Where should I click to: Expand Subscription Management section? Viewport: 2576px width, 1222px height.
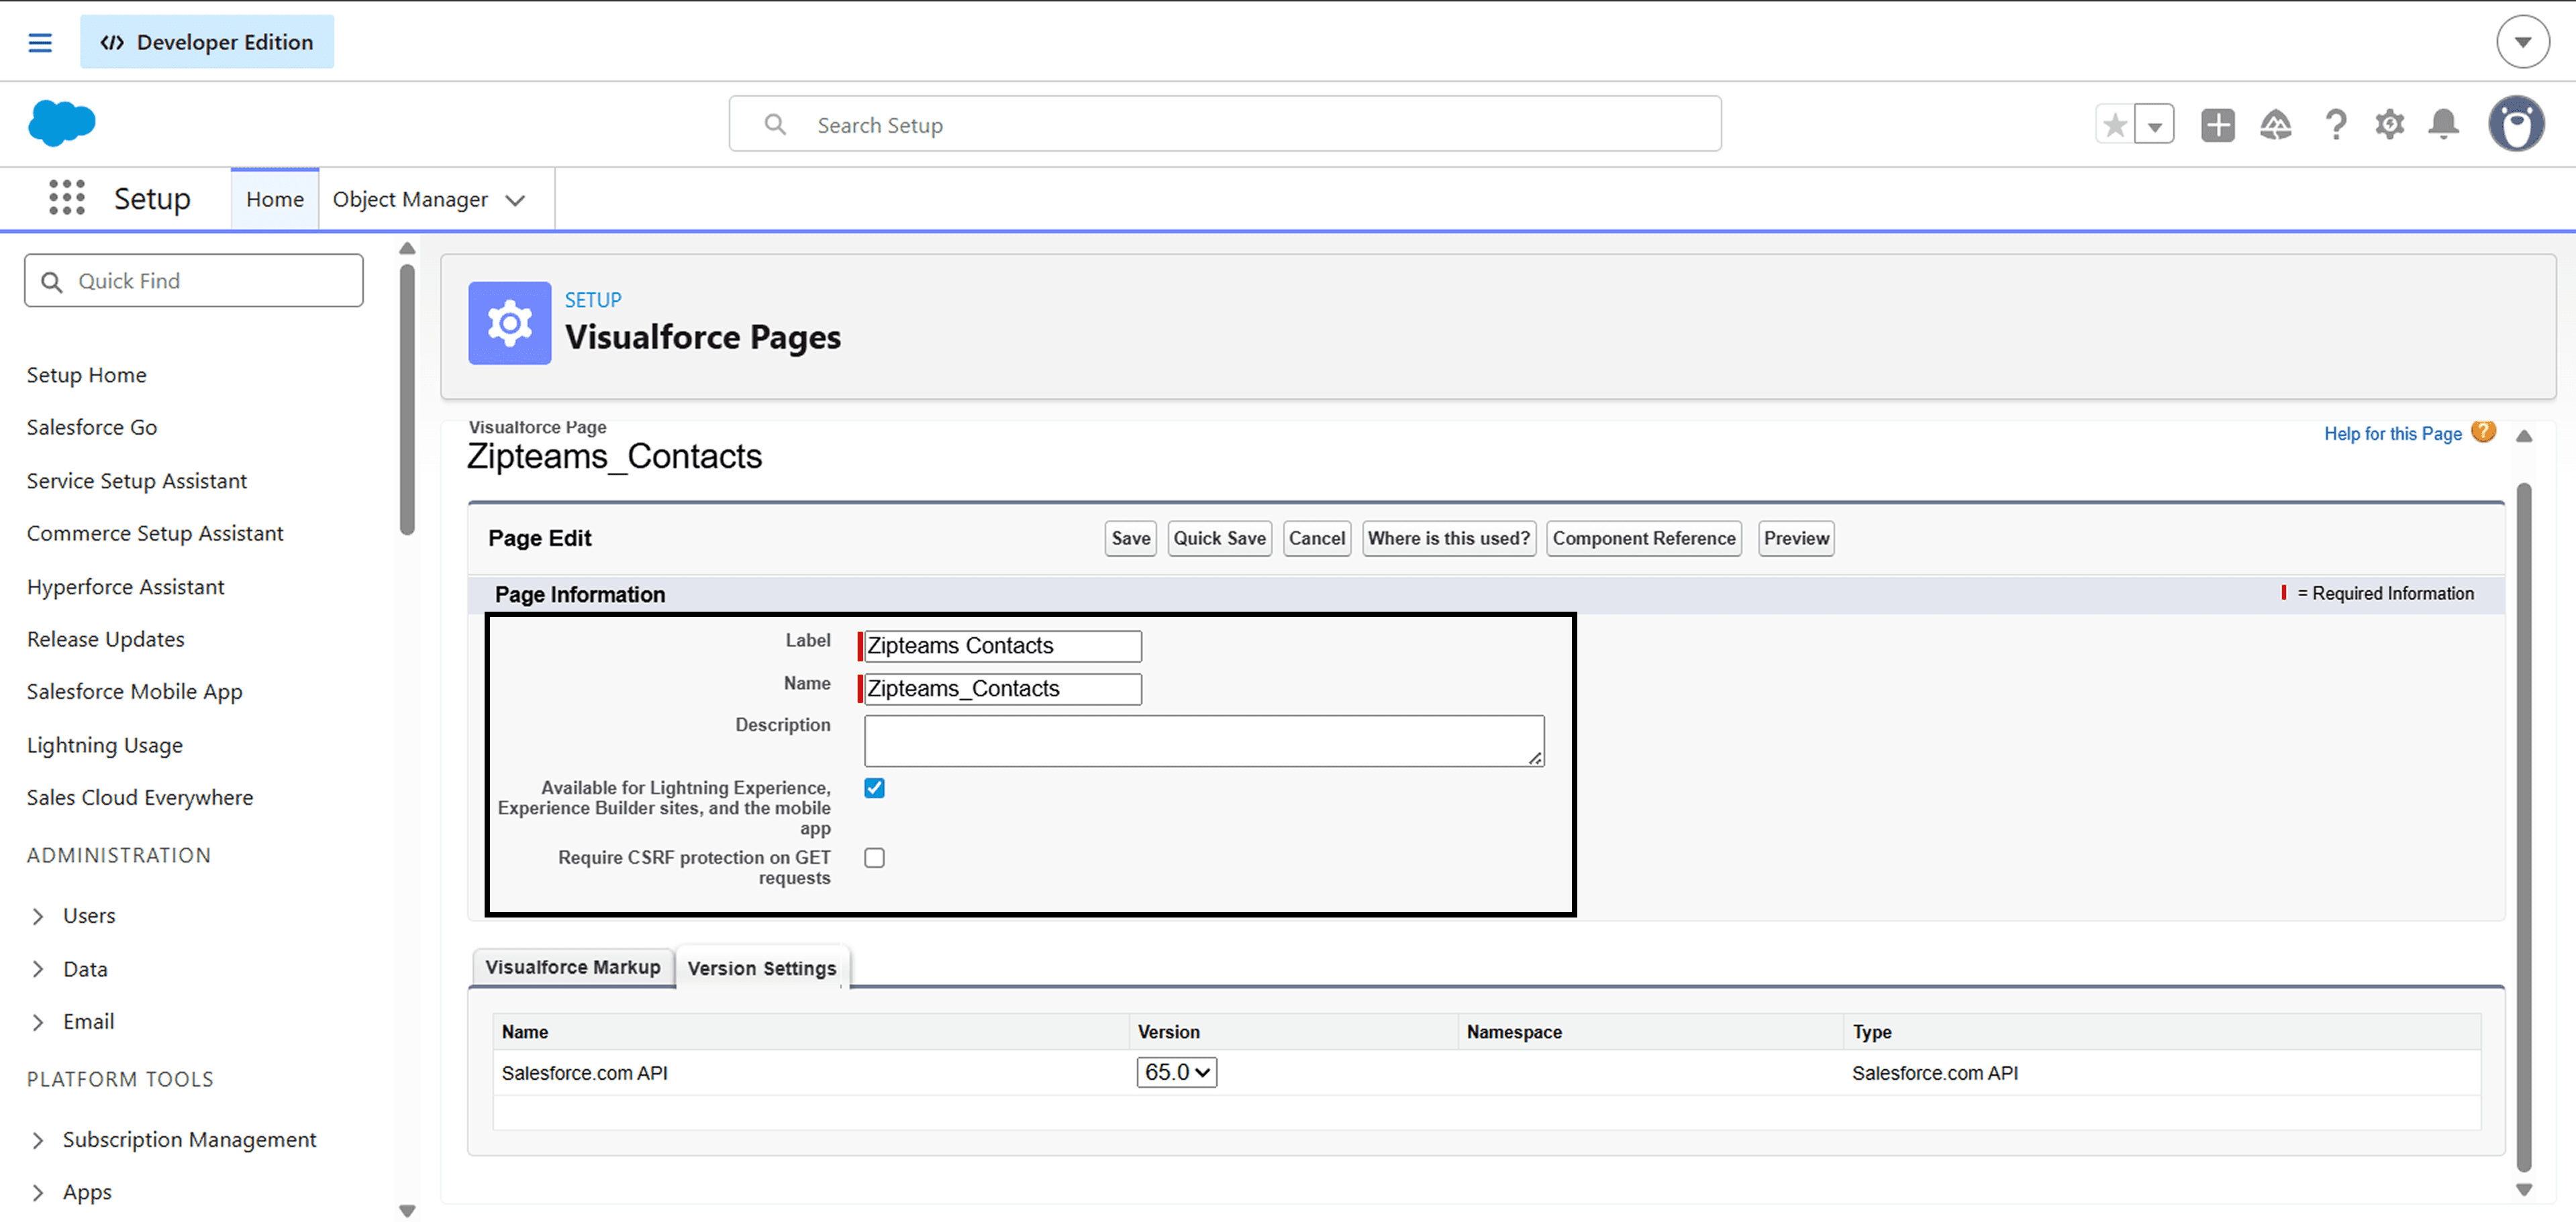click(38, 1139)
